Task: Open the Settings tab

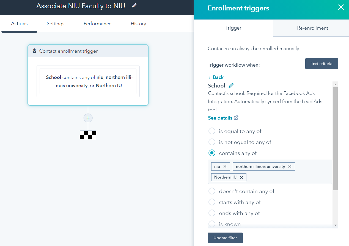Action: pyautogui.click(x=56, y=24)
